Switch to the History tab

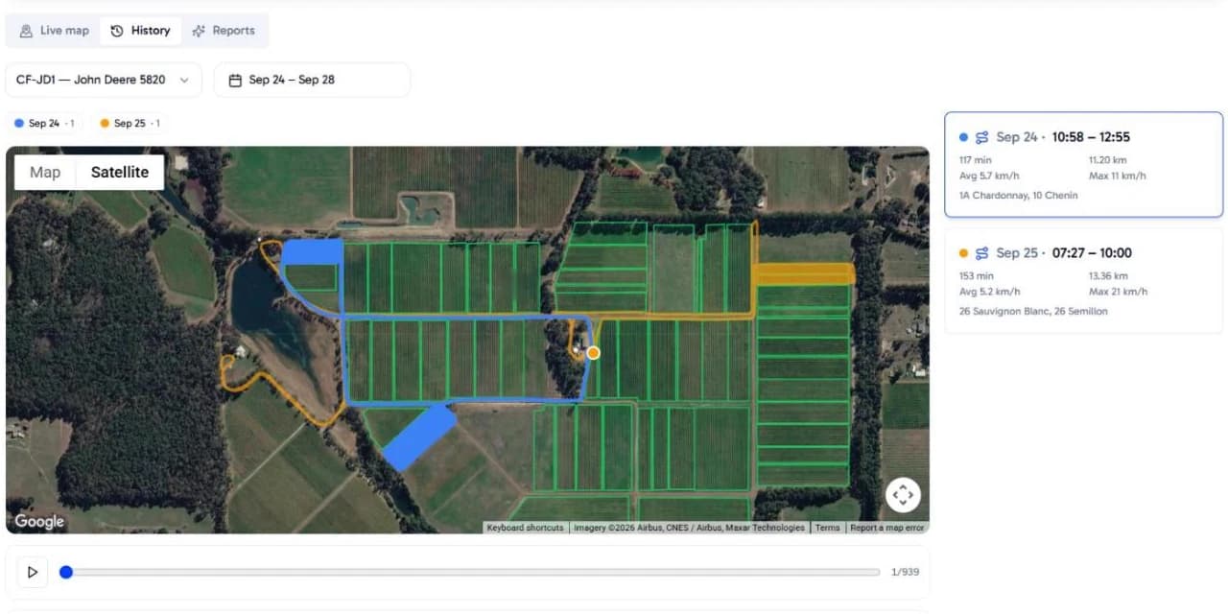click(140, 31)
